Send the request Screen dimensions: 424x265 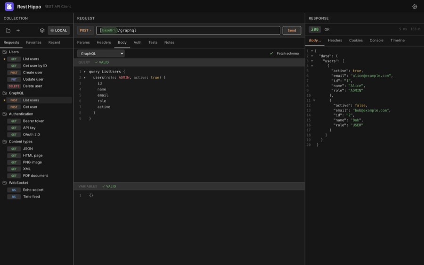(x=292, y=30)
